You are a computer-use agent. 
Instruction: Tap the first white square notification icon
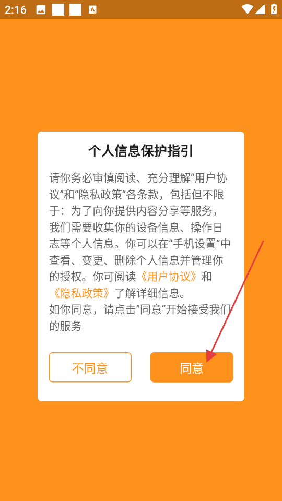pyautogui.click(x=58, y=9)
